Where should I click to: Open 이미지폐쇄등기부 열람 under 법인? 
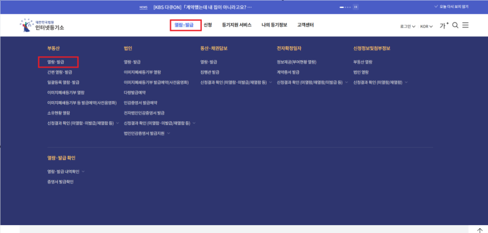[x=143, y=72]
